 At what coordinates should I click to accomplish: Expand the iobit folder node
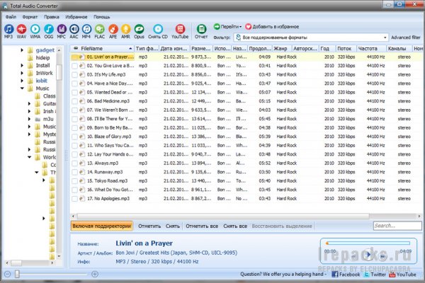[22, 81]
